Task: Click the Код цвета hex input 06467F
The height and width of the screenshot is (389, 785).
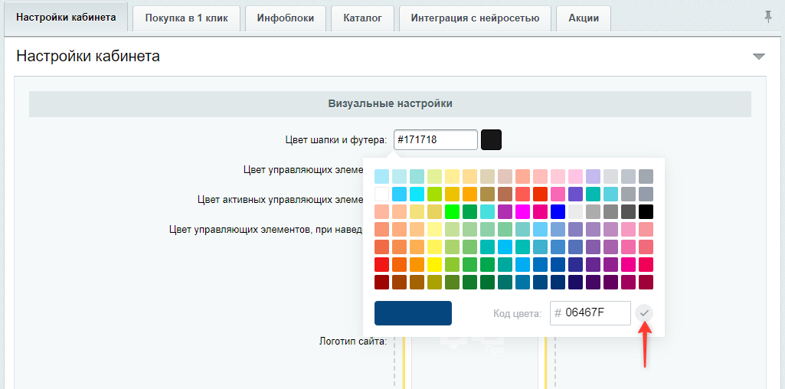Action: (590, 313)
